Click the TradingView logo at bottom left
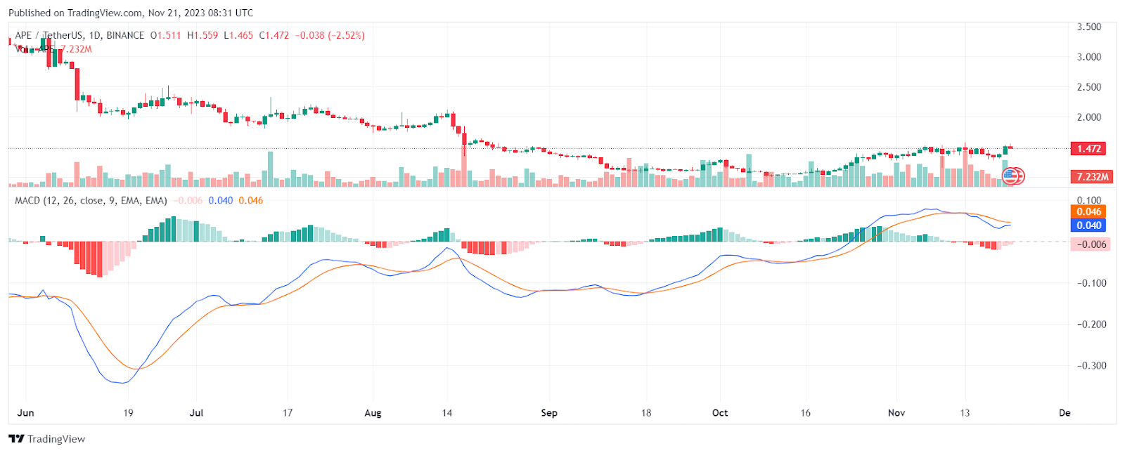 [46, 439]
